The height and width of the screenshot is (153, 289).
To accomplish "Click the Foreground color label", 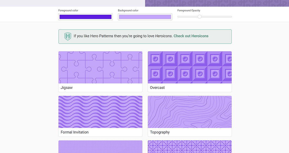I will (68, 11).
